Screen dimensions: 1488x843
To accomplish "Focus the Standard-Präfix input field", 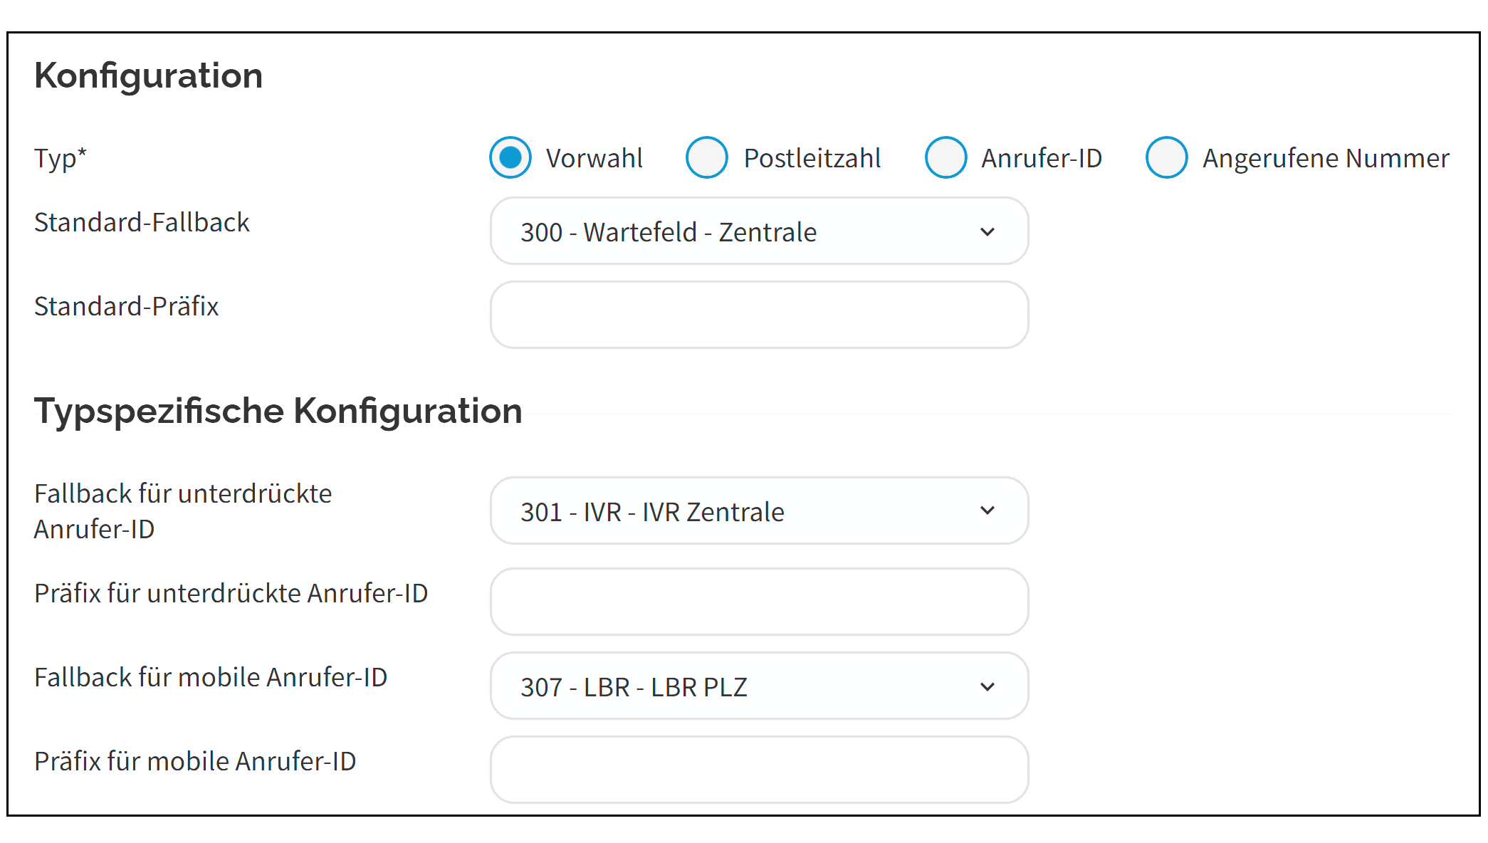I will click(759, 315).
